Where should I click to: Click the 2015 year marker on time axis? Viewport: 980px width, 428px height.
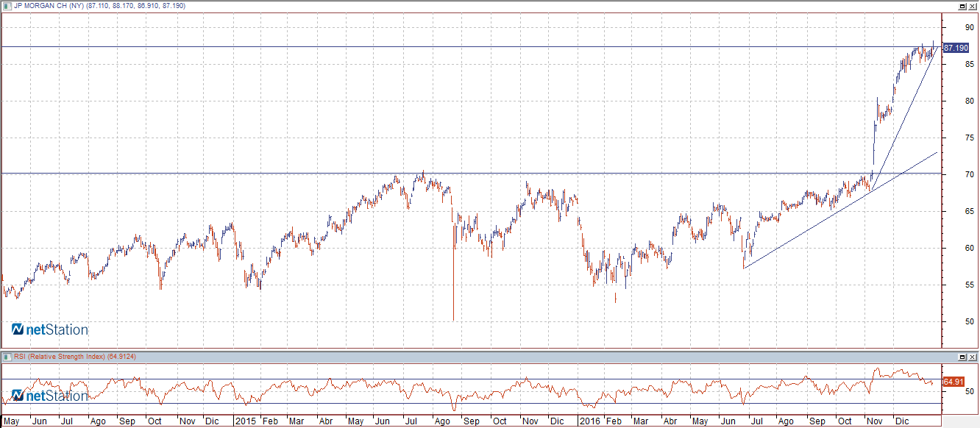(245, 421)
